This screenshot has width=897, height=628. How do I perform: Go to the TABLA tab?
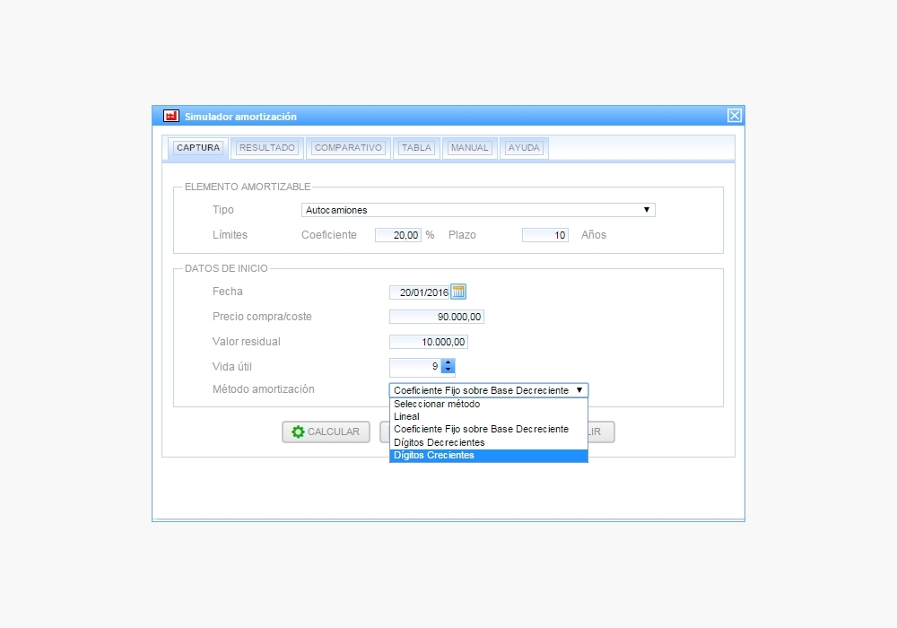tap(416, 148)
